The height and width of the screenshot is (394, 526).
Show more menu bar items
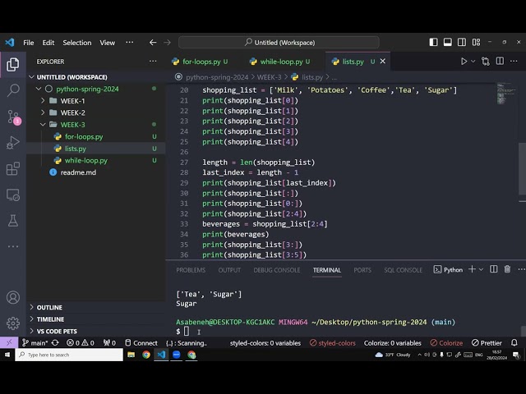(130, 42)
